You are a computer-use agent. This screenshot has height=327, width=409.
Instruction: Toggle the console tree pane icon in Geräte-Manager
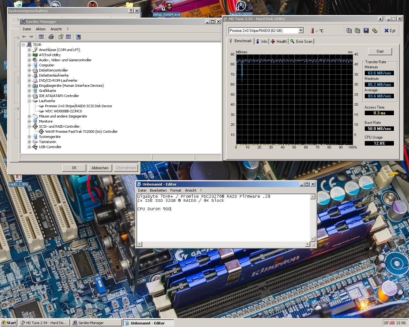[41, 37]
